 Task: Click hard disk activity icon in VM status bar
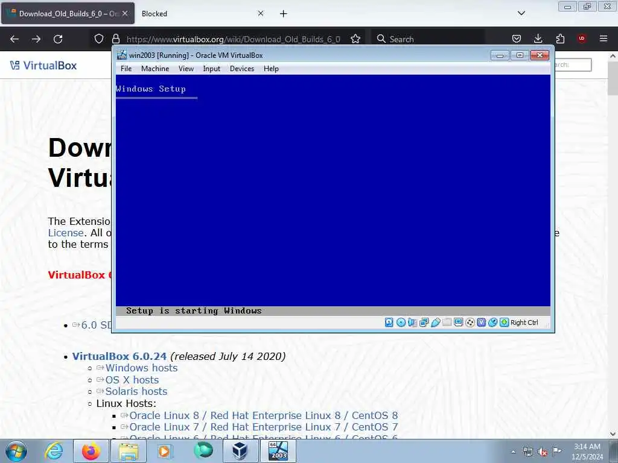pos(389,323)
